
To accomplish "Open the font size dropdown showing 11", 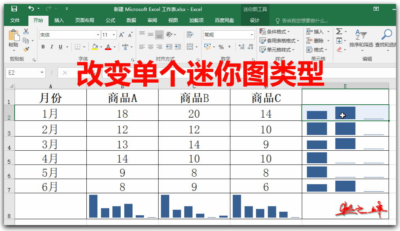I will pos(114,35).
